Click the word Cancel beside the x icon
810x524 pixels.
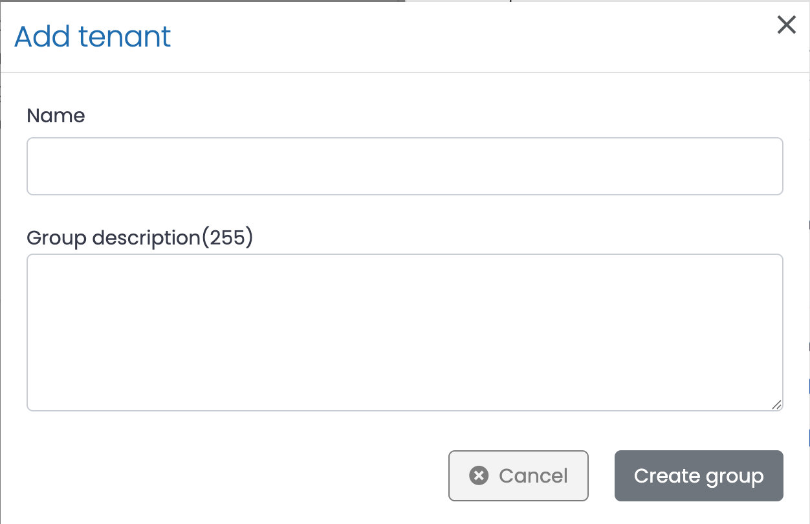[533, 476]
